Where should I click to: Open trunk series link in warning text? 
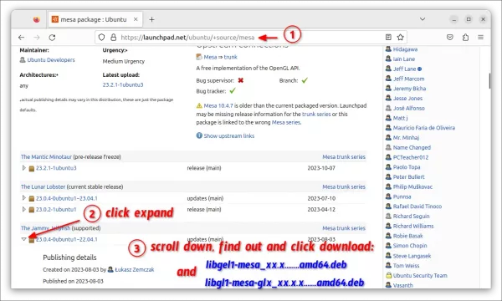pyautogui.click(x=316, y=114)
